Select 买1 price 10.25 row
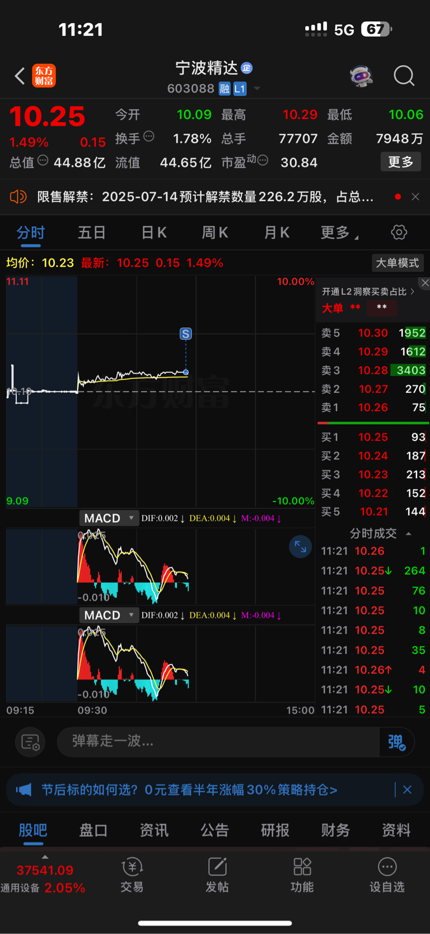Viewport: 430px width, 934px height. [373, 437]
